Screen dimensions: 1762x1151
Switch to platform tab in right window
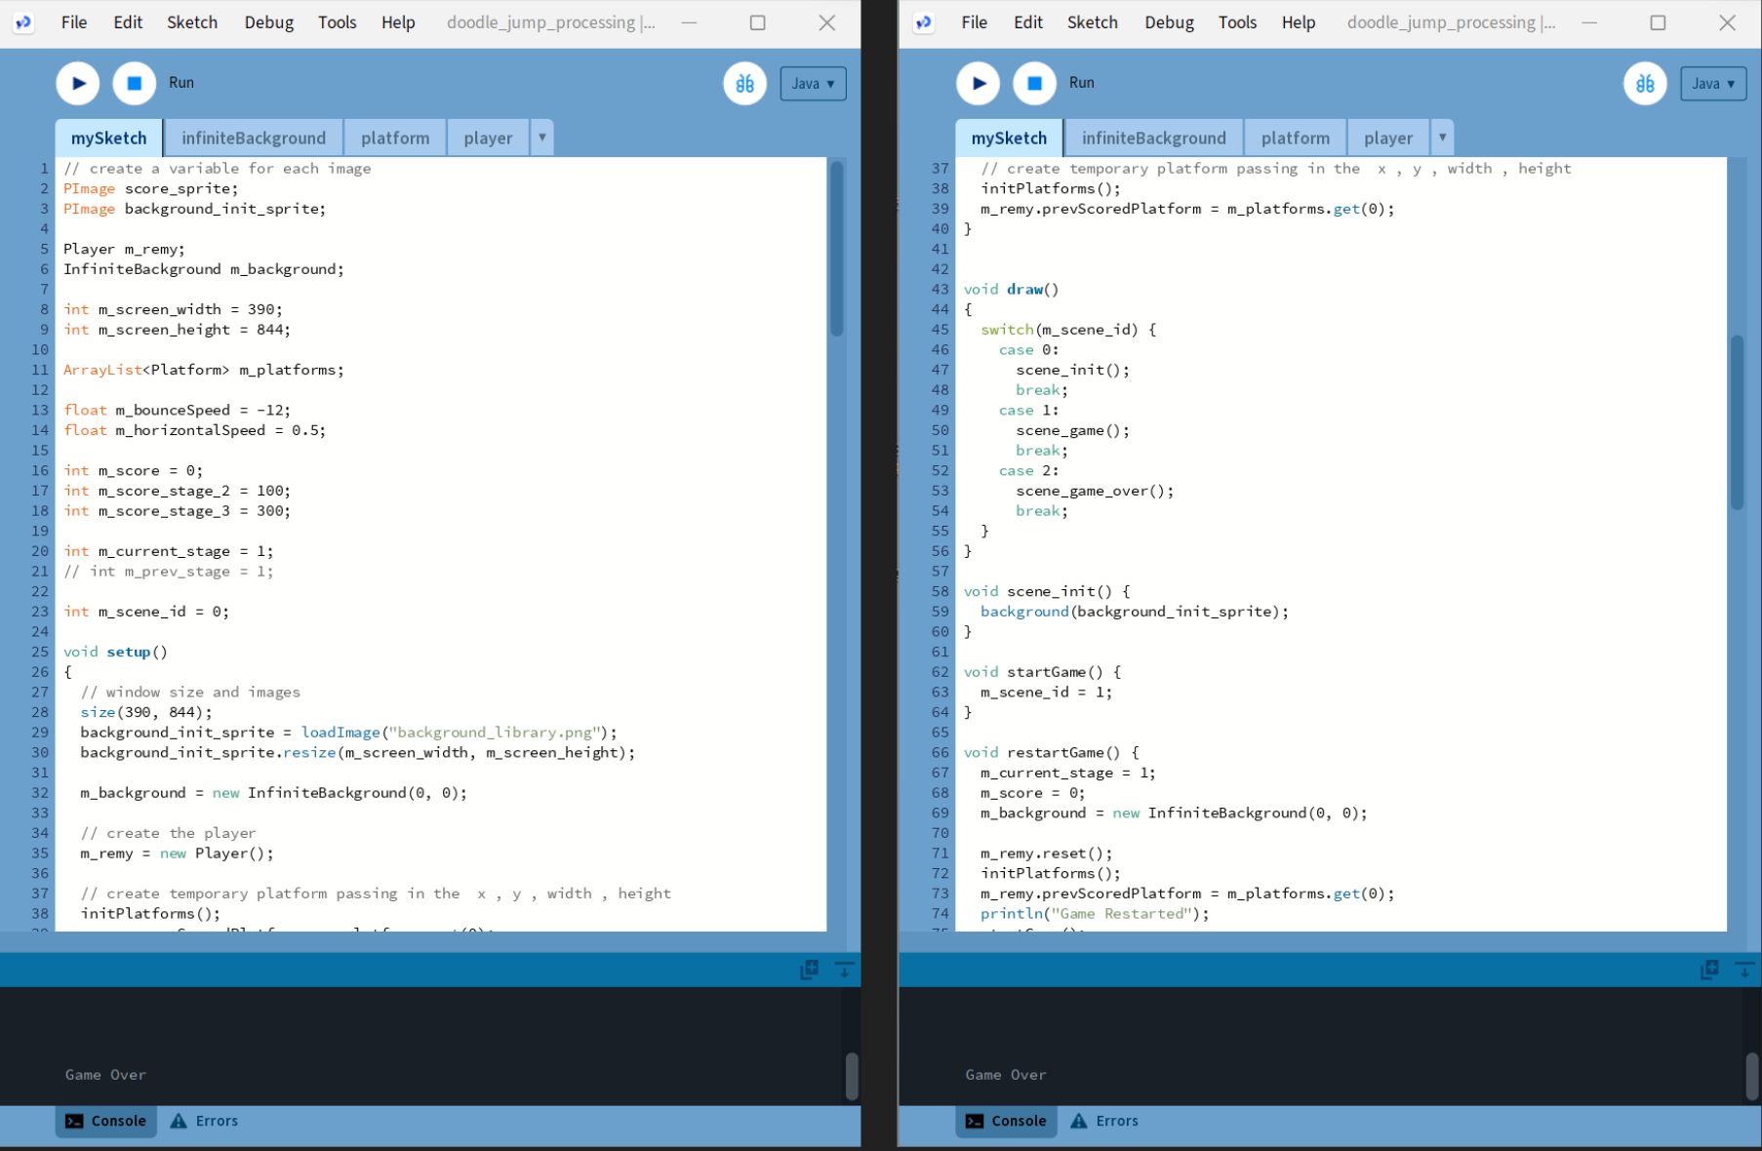coord(1296,139)
